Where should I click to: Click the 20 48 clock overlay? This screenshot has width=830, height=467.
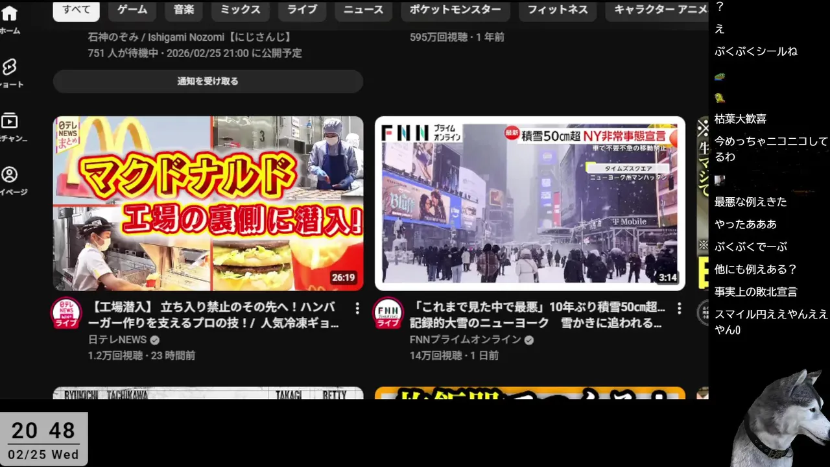point(43,431)
